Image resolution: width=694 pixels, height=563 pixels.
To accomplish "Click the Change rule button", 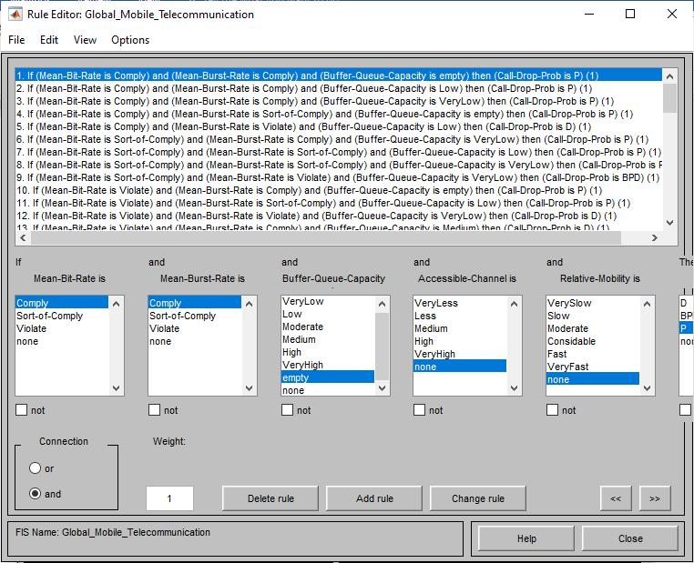I will (x=478, y=498).
